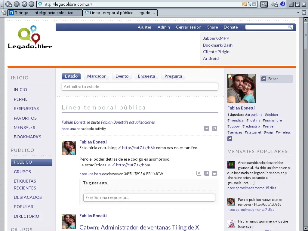Switch to the Taringa! browser tab
308x231 pixels.
(45, 13)
